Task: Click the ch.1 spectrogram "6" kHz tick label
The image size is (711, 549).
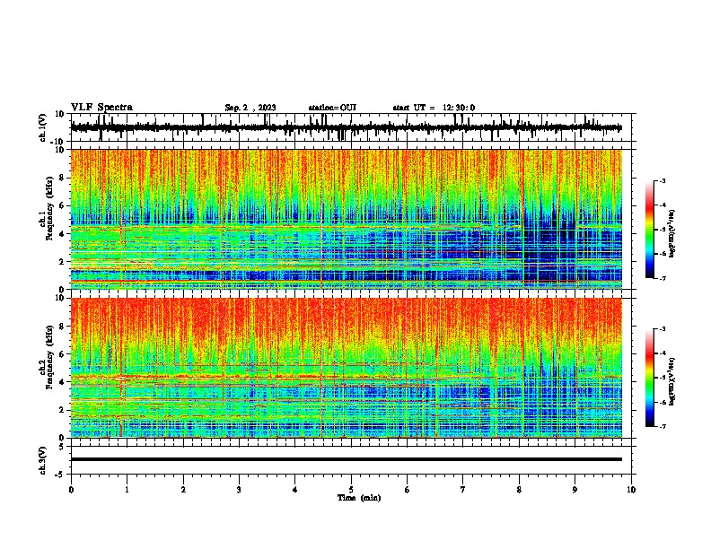Action: 62,206
